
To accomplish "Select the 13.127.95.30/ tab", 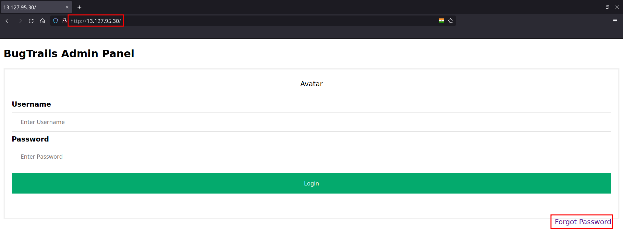I will pyautogui.click(x=32, y=7).
